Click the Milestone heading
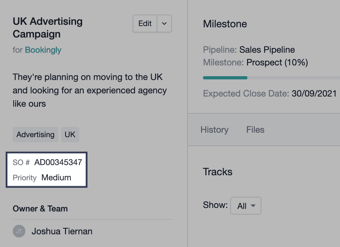The height and width of the screenshot is (247, 340). click(225, 24)
